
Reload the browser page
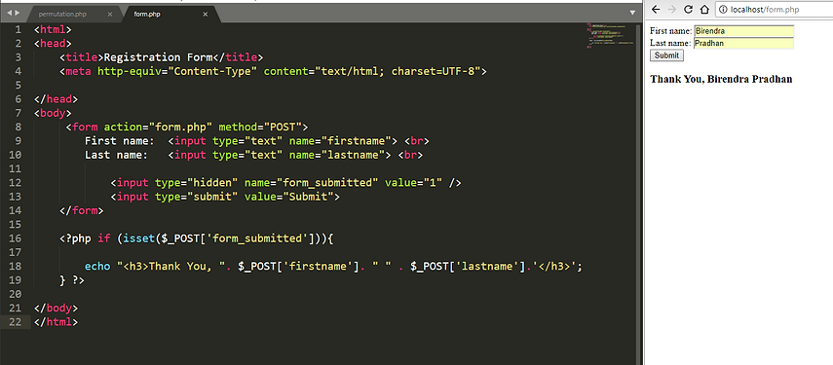click(x=688, y=10)
